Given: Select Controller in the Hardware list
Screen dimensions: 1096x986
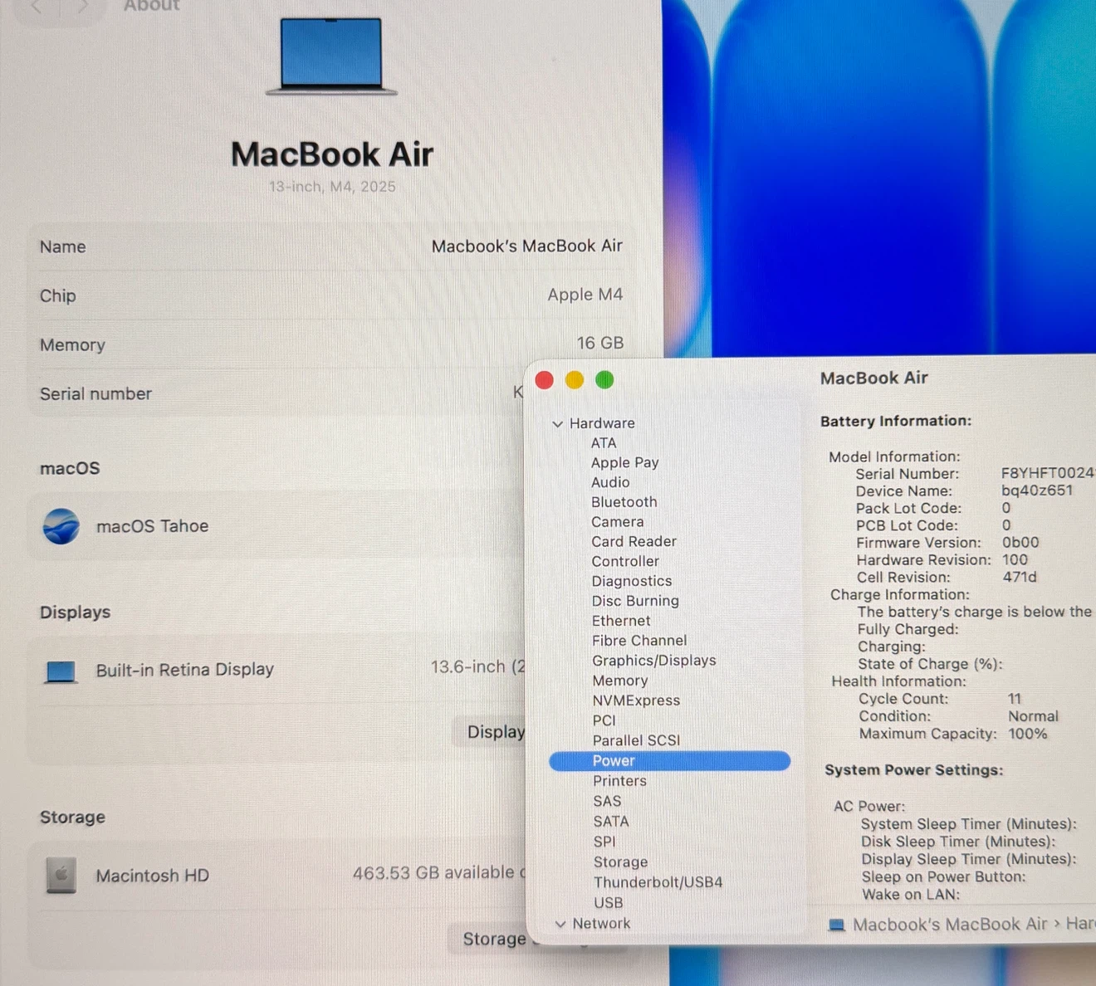Looking at the screenshot, I should point(625,561).
